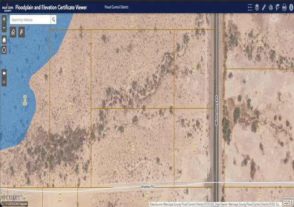The width and height of the screenshot is (294, 207).
Task: Click the Maricopa County logo
Action: tap(8, 7)
